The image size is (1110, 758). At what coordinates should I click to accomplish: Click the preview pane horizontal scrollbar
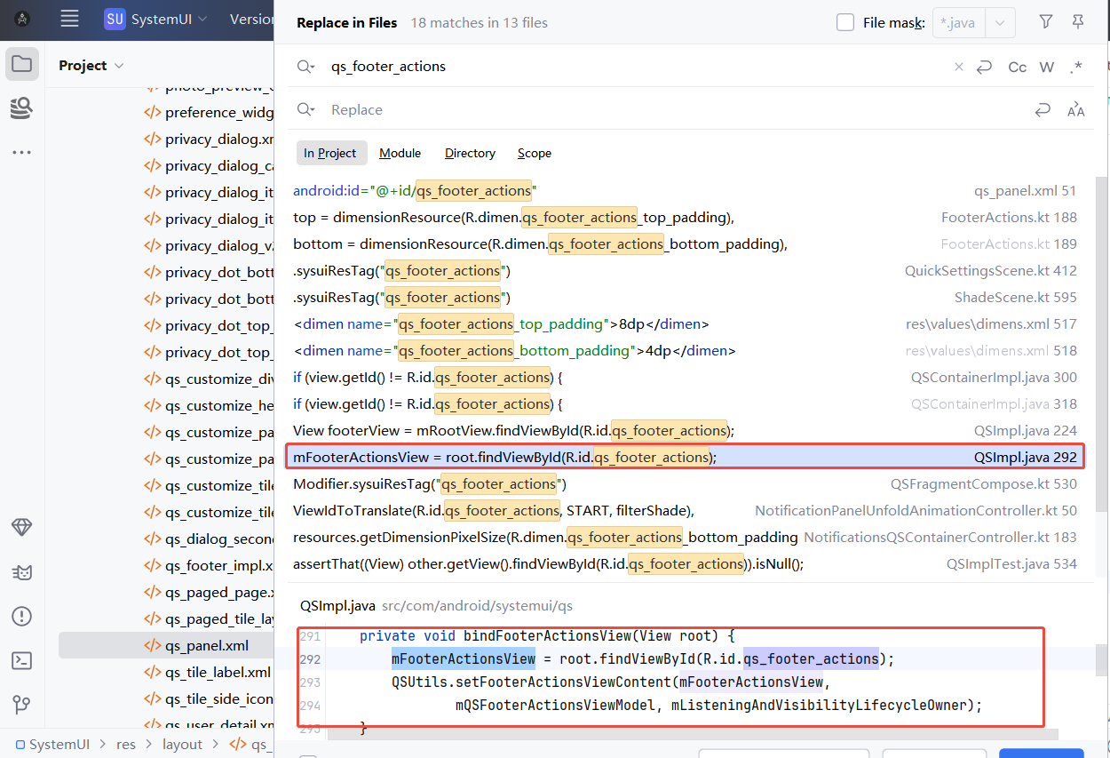pyautogui.click(x=693, y=735)
